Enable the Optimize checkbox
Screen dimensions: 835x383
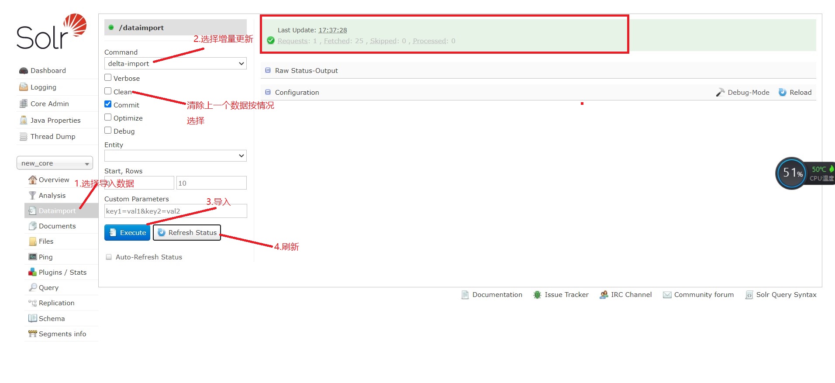(x=108, y=117)
